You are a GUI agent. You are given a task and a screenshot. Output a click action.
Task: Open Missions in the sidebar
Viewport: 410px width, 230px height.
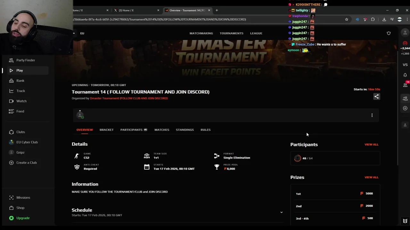click(x=23, y=197)
